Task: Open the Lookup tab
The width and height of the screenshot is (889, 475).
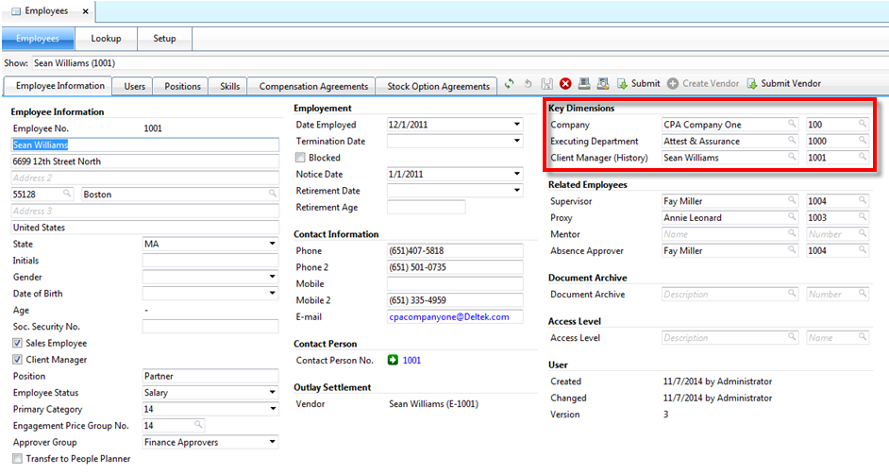Action: point(106,39)
